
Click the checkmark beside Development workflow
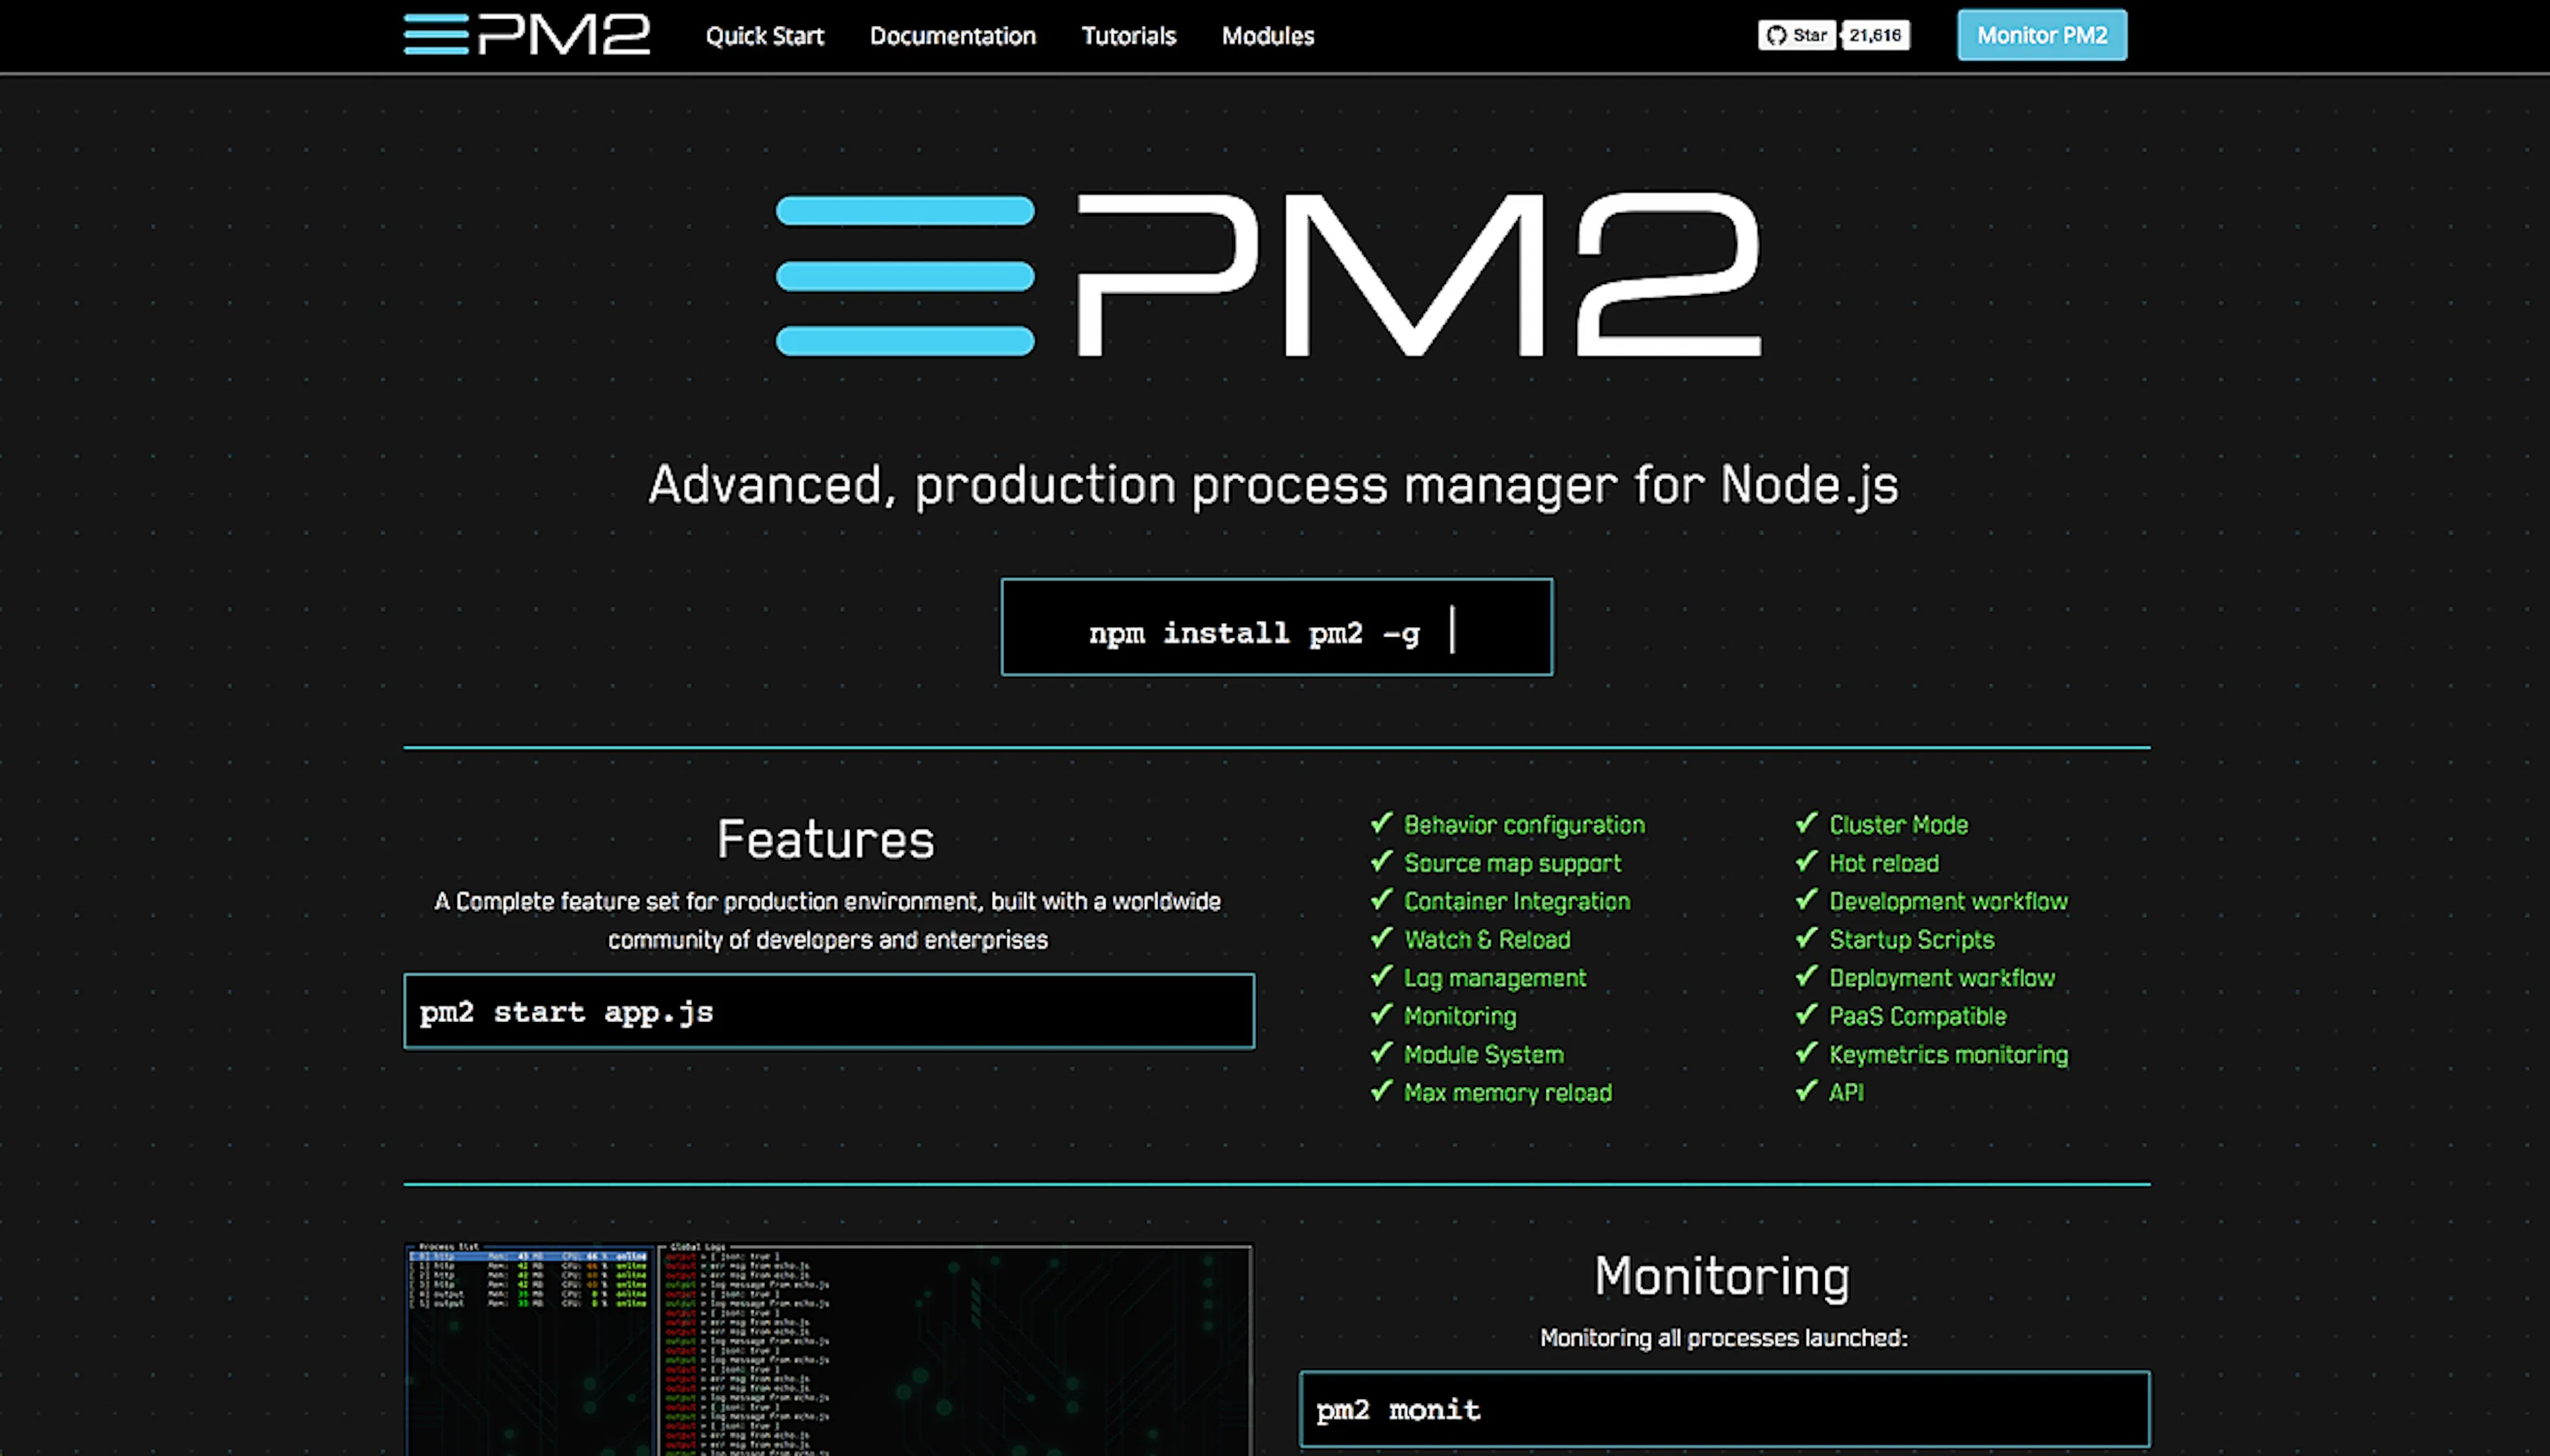[x=1807, y=899]
